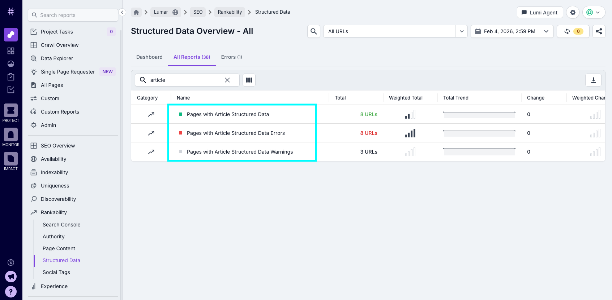Open settings gear in top bar

(x=573, y=12)
